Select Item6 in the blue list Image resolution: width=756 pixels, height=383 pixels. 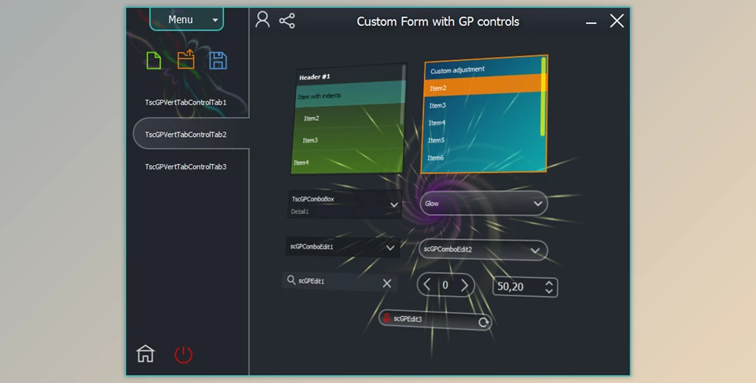482,157
